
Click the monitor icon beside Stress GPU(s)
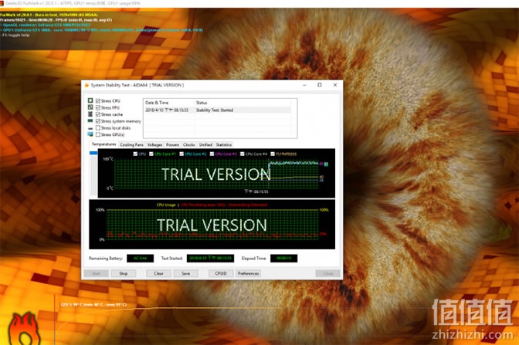90,134
